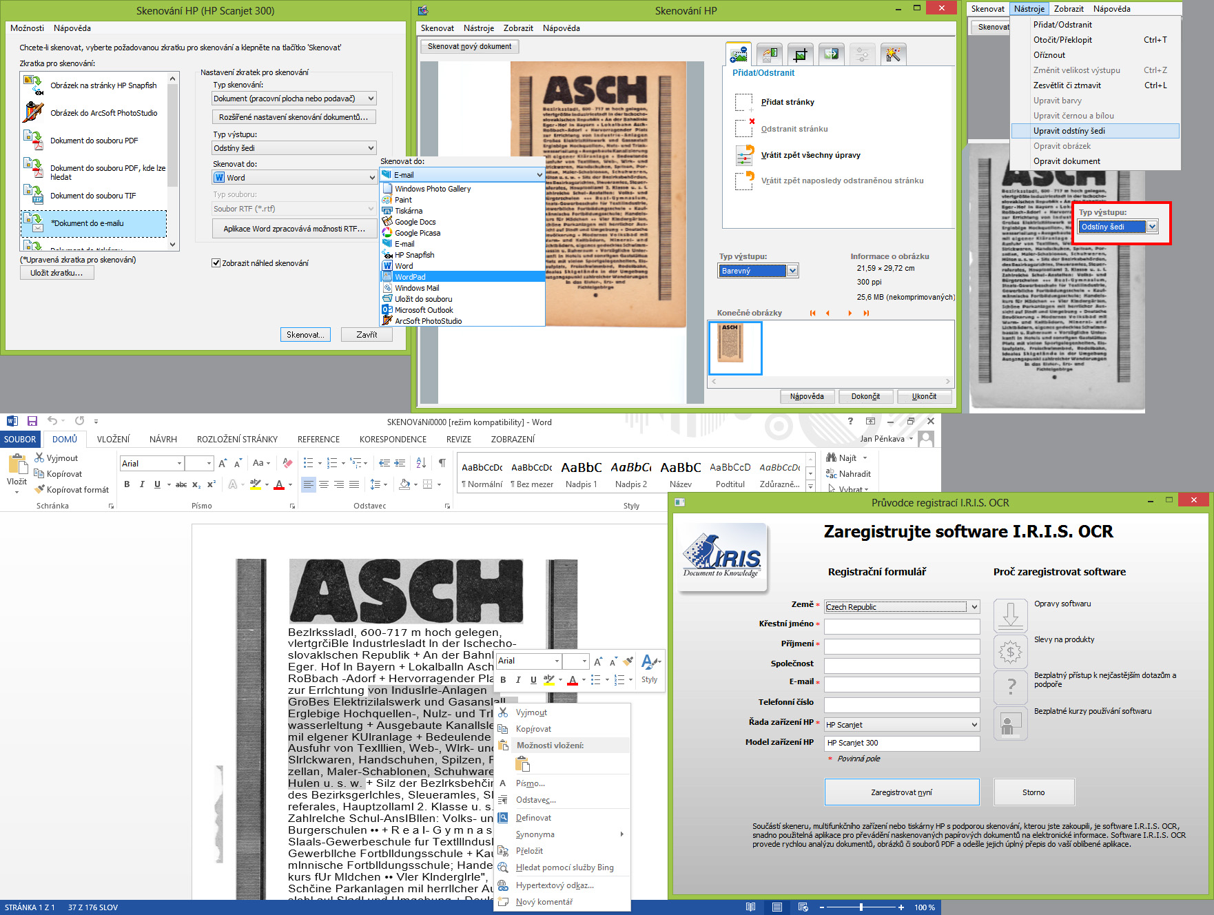Select the scanned page thumbnail in Konečné obrázky
This screenshot has height=915, width=1214.
click(735, 348)
